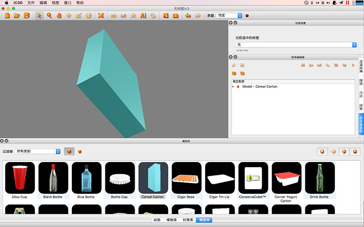Select the Model - Cereal Carton row
Screen dimensions: 364x227
[293, 86]
